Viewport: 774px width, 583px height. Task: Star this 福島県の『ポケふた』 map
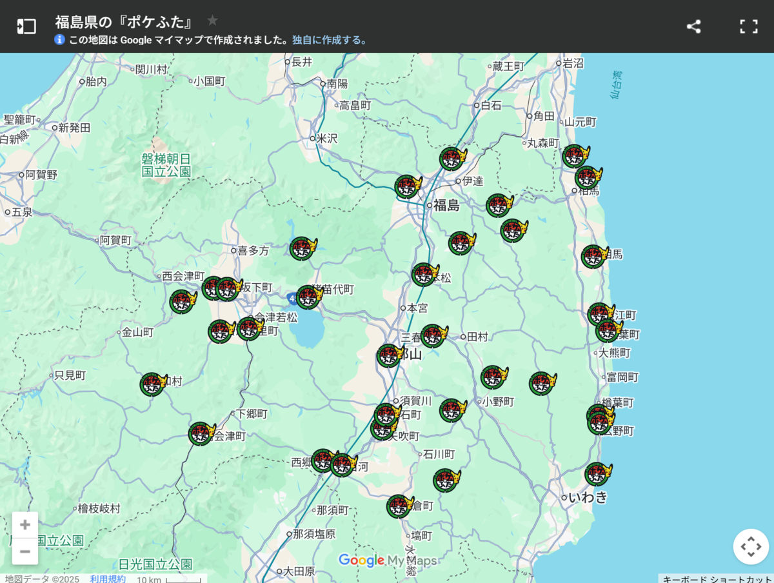click(212, 21)
